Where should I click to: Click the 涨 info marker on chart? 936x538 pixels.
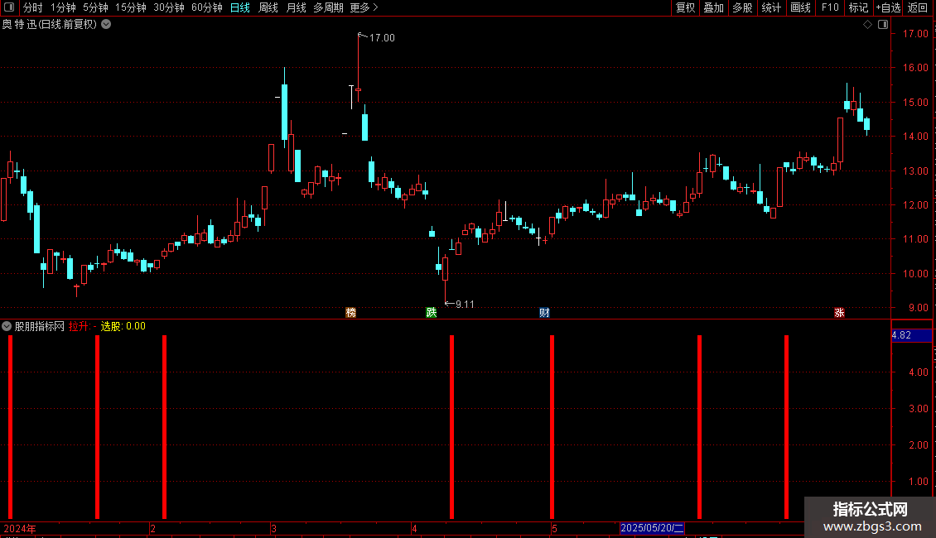839,313
